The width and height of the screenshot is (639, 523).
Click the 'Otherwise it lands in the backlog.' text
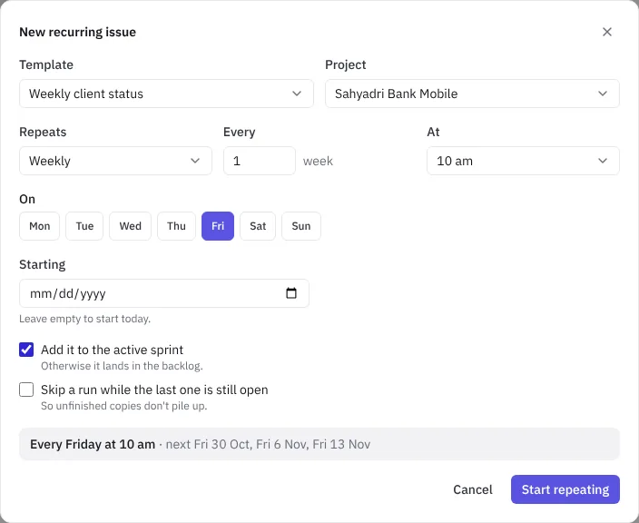pyautogui.click(x=122, y=366)
